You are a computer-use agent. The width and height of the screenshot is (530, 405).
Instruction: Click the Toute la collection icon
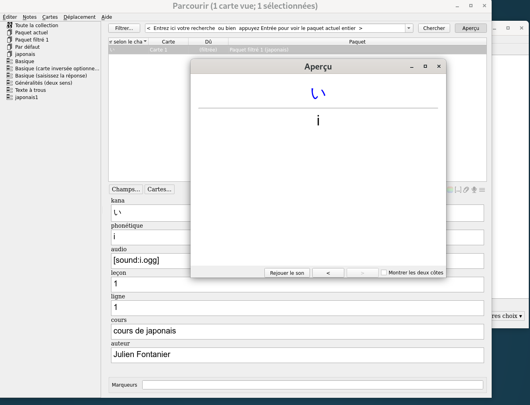[x=10, y=25]
